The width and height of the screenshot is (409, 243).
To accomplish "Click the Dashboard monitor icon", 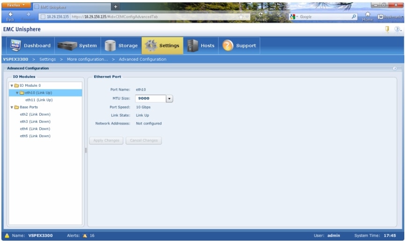I will pyautogui.click(x=15, y=46).
